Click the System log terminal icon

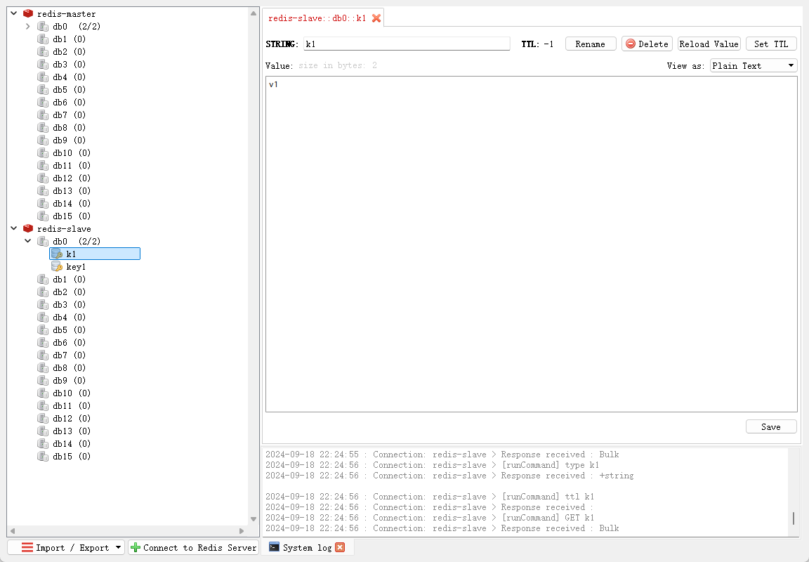coord(275,547)
